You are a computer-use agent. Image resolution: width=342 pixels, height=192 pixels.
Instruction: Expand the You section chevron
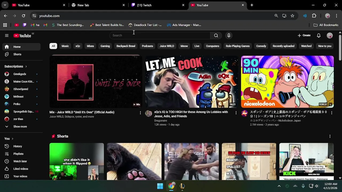tap(12, 139)
